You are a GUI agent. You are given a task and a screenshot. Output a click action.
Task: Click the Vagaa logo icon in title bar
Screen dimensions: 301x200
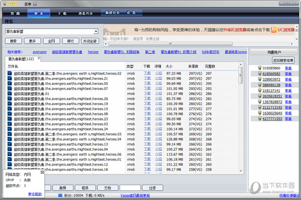4,3
